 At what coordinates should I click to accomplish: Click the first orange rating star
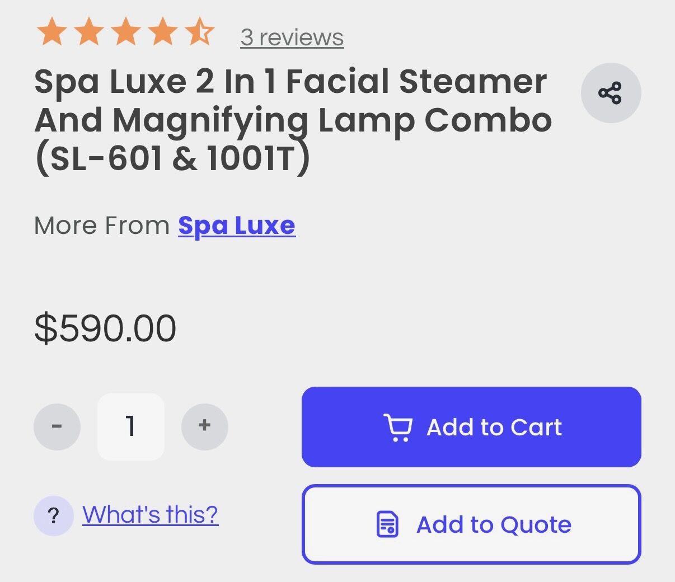click(x=52, y=31)
